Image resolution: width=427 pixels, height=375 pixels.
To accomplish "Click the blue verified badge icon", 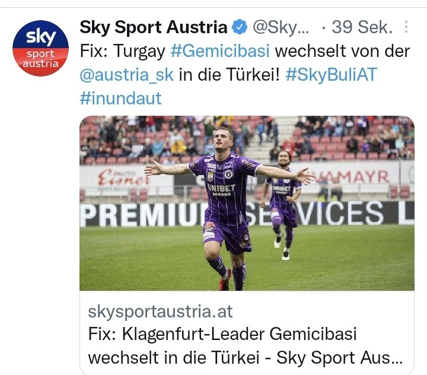I will (x=240, y=27).
